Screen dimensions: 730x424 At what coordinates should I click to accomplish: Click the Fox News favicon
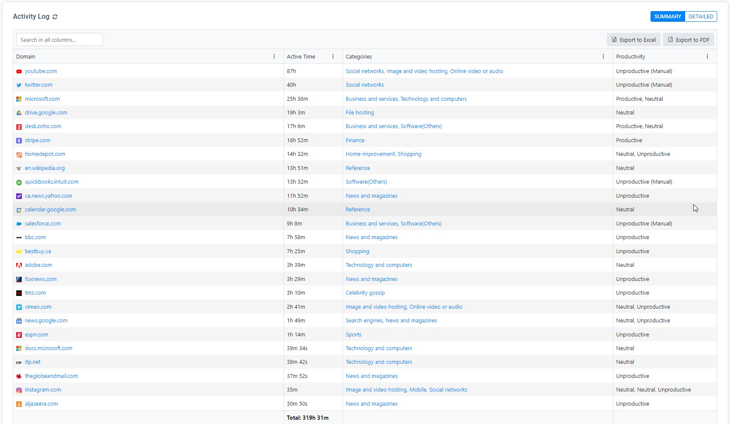[x=19, y=279]
